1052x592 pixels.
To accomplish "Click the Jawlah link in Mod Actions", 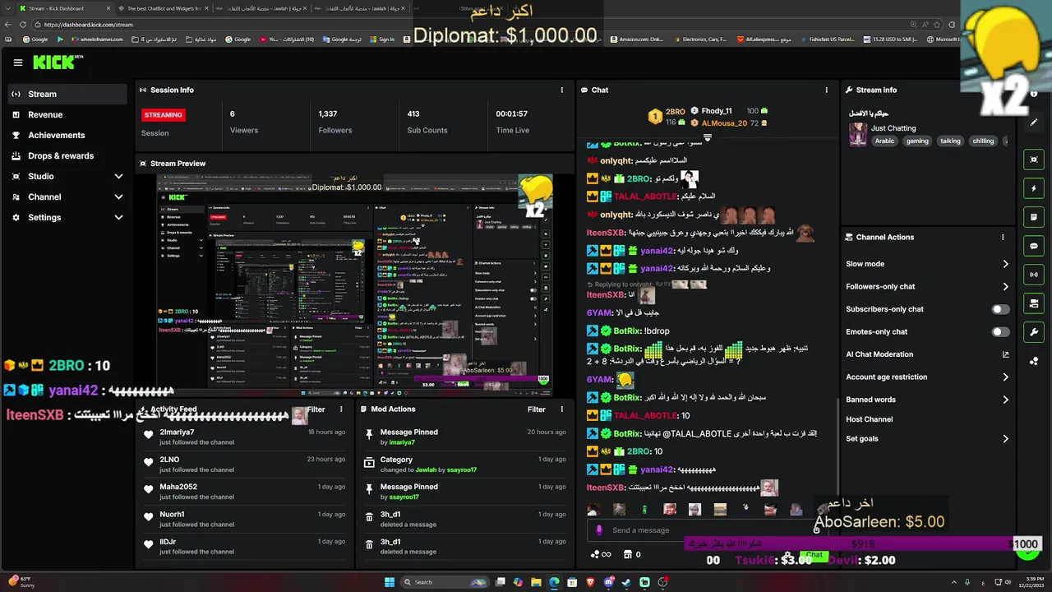I will coord(426,470).
